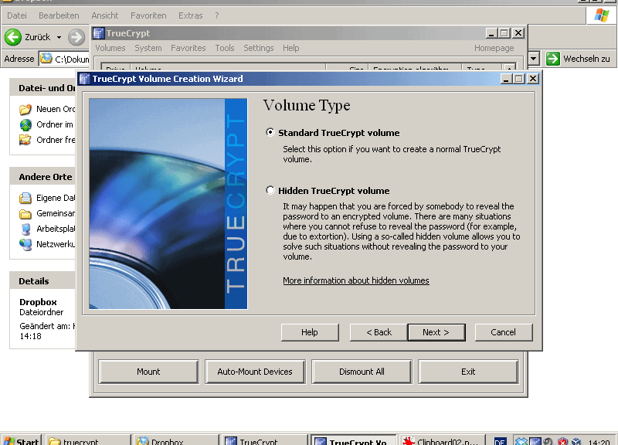The height and width of the screenshot is (445, 618).
Task: Click the Dropbox folder icon in address bar
Action: pyautogui.click(x=46, y=59)
